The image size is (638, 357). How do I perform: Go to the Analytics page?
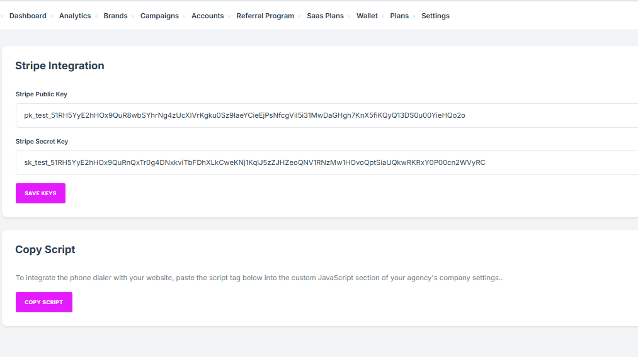pos(75,16)
